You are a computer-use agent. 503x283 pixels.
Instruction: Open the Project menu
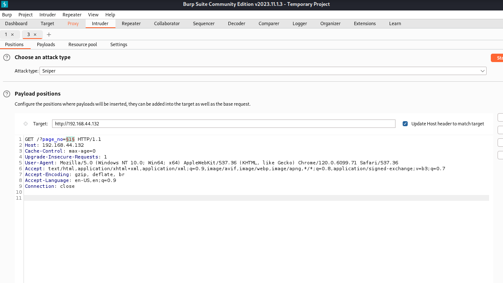[25, 15]
